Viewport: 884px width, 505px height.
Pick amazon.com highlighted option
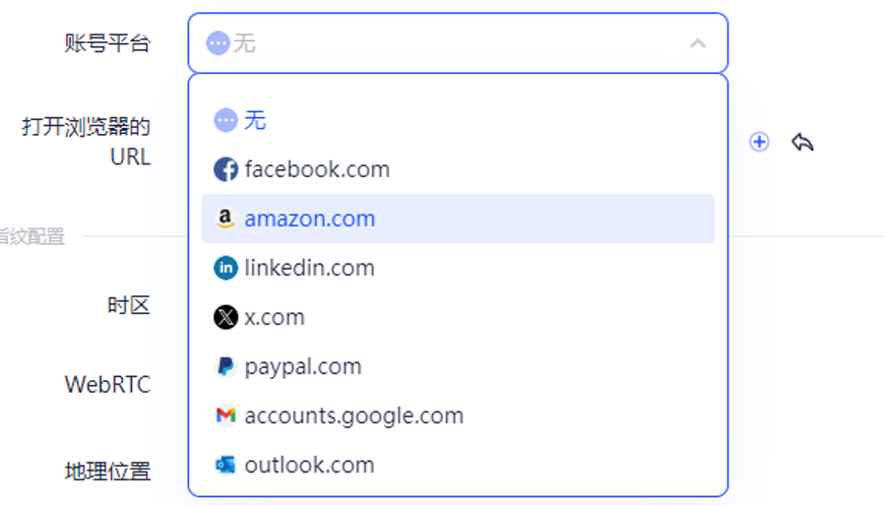pos(458,219)
